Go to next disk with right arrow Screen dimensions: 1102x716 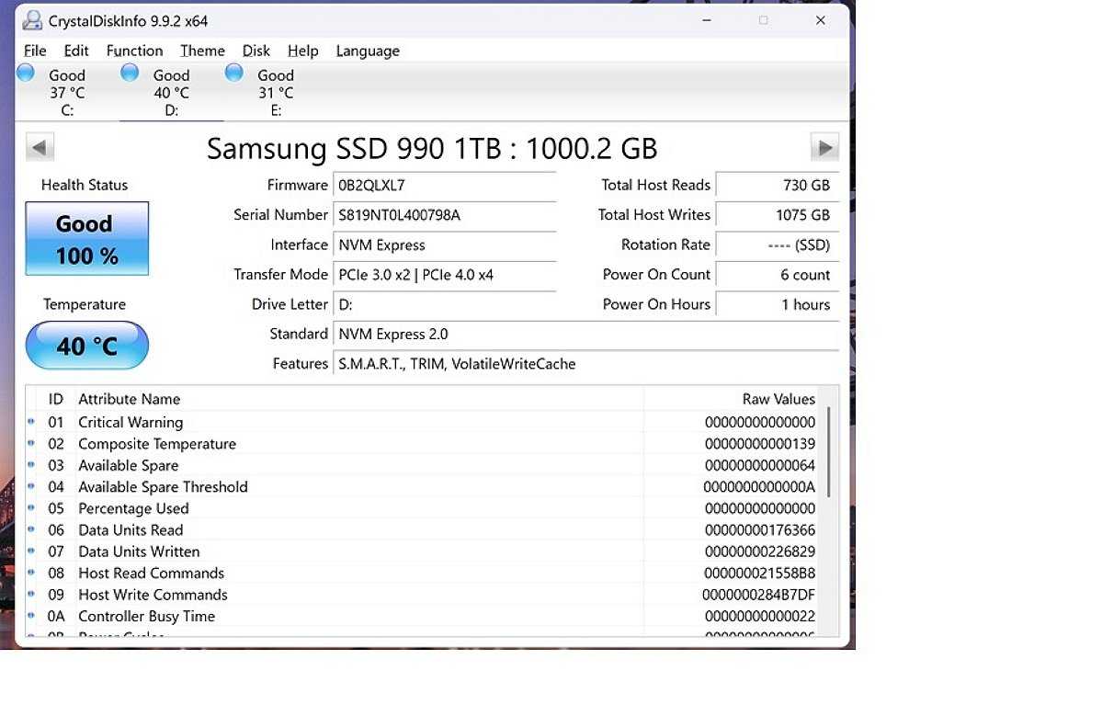824,148
